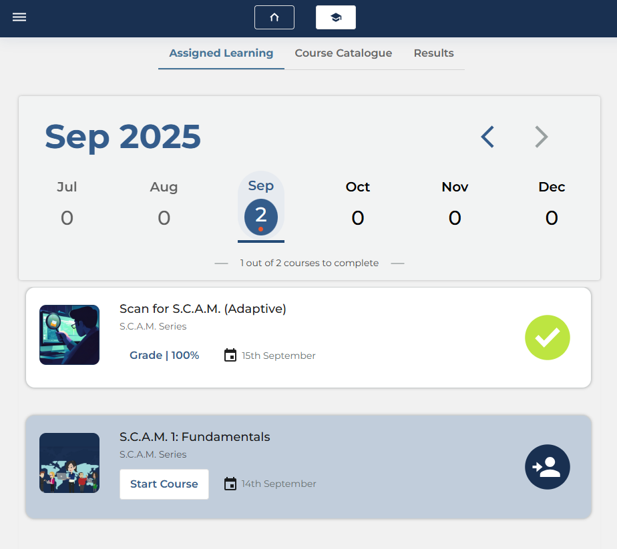Click the green completed checkmark icon
The height and width of the screenshot is (549, 617).
547,338
